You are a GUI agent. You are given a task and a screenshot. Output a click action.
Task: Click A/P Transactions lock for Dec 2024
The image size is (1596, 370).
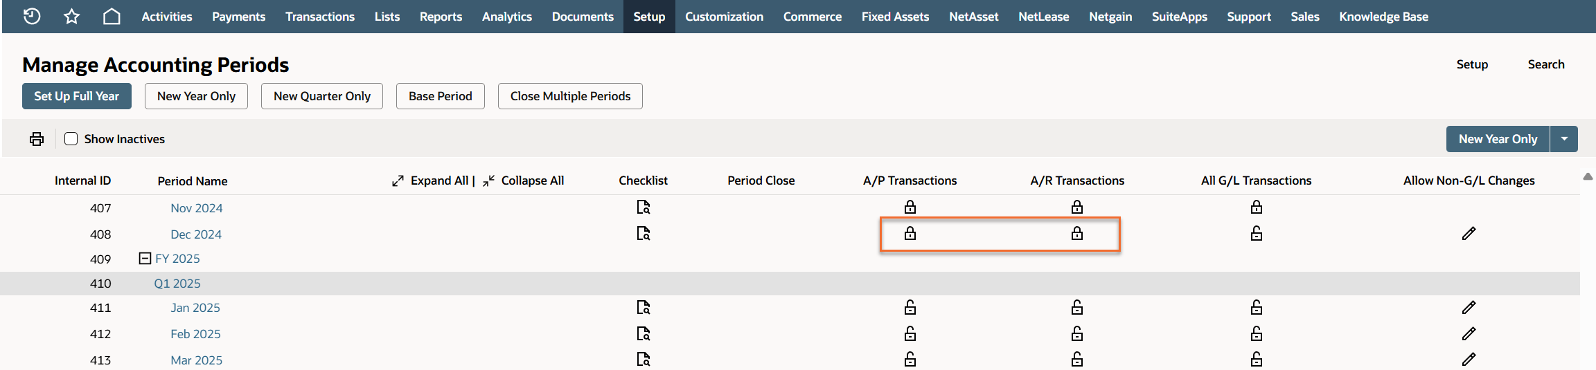pos(910,234)
